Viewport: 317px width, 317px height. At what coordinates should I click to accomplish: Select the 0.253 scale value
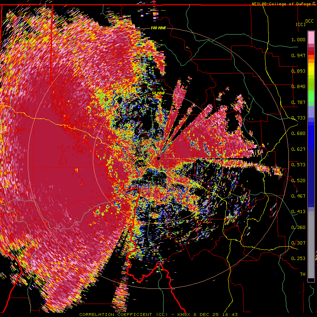click(298, 259)
